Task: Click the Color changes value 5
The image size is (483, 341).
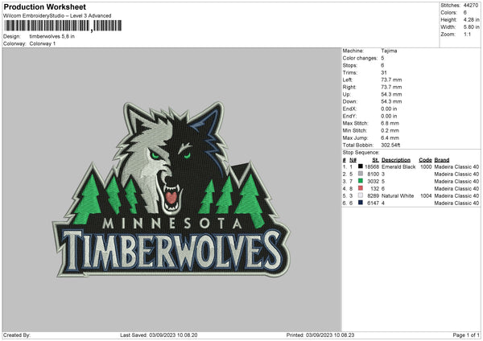Action: coord(382,58)
